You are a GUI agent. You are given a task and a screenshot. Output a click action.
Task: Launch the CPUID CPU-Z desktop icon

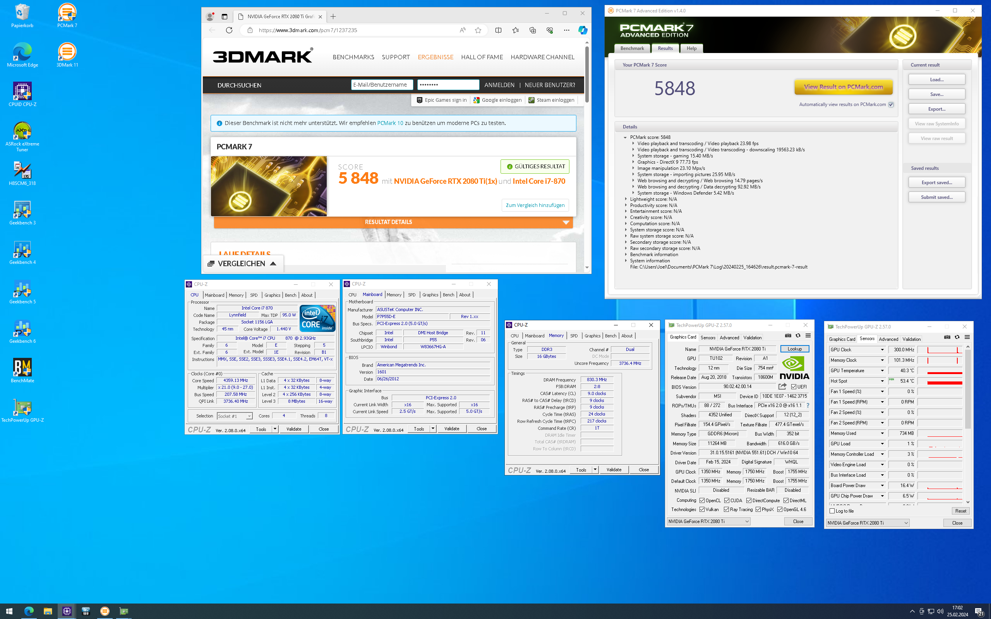22,94
